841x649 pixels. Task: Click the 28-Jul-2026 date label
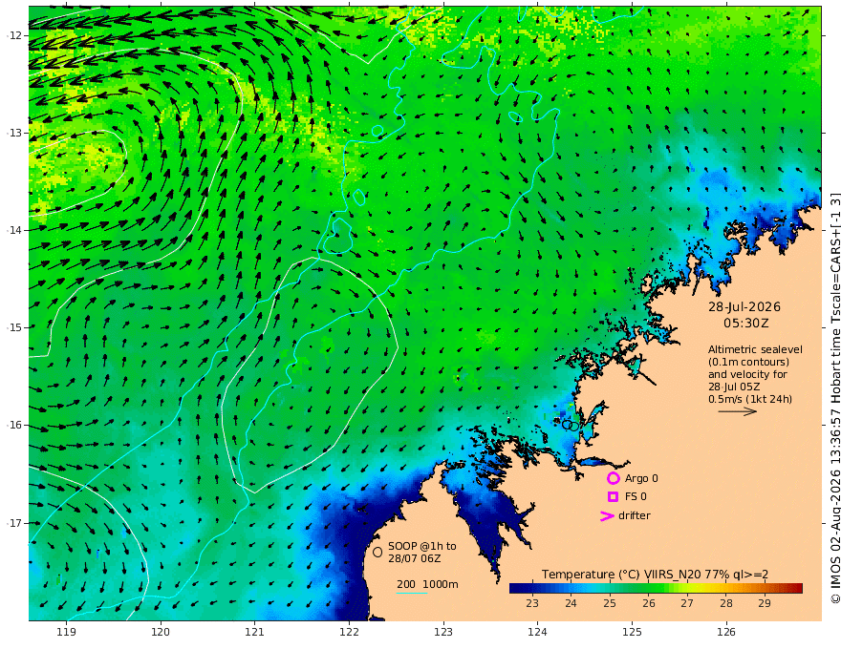click(x=744, y=307)
